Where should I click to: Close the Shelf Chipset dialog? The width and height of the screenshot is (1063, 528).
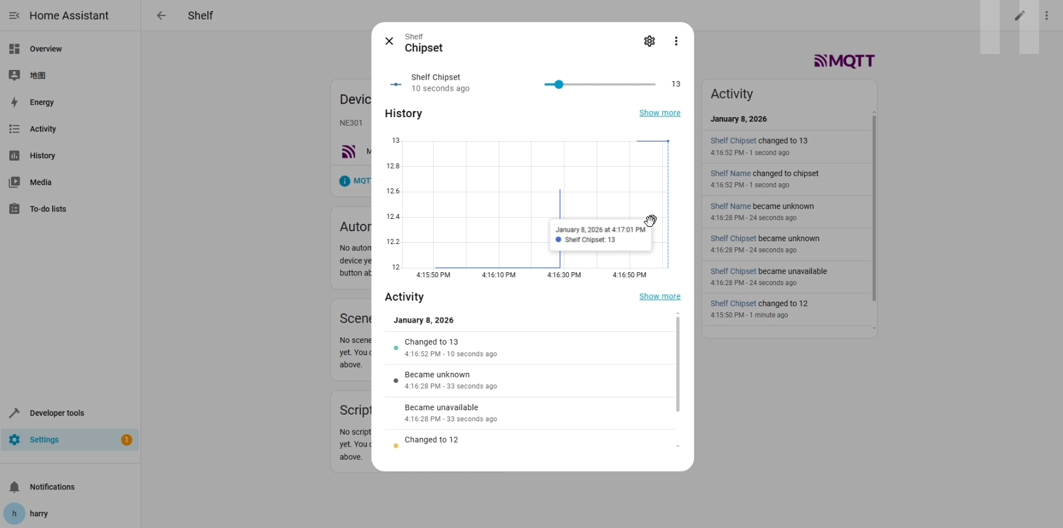pos(389,41)
